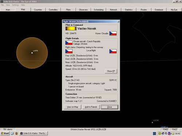182x136 pixels.
Task: Open the My Eye tab
Action: [174, 10]
